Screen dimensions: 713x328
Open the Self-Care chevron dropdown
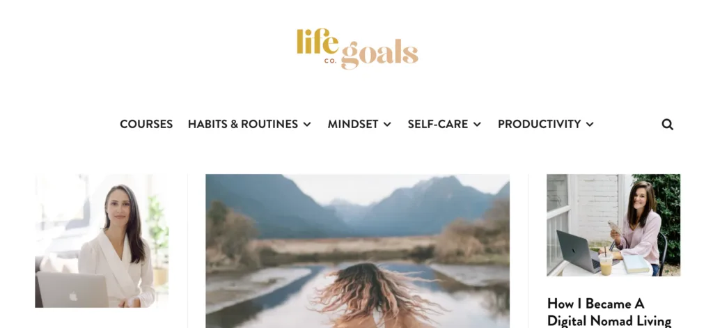pos(477,124)
